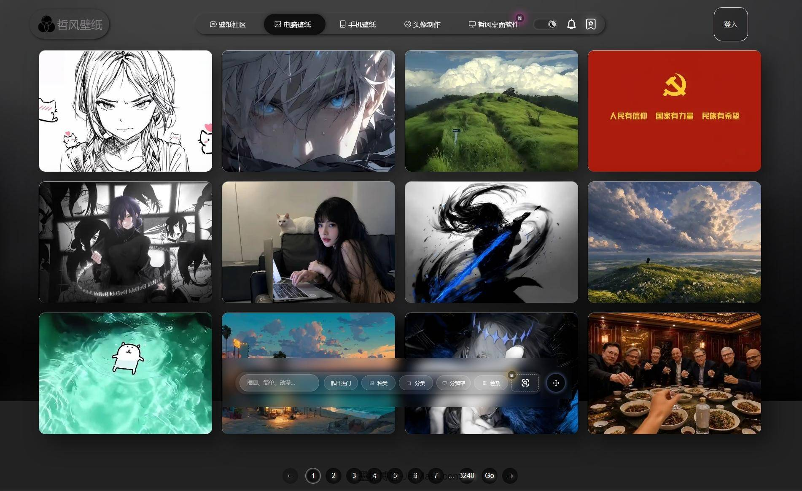
Task: Switch to the 手机壁纸 tab
Action: point(358,24)
